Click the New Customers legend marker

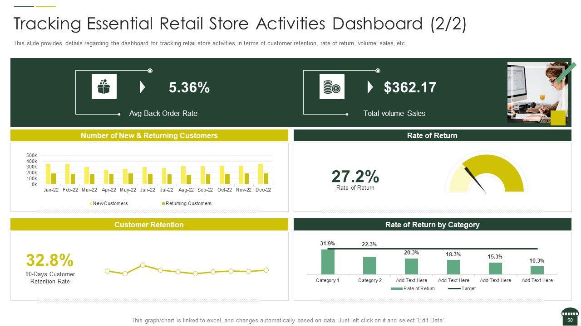[91, 204]
